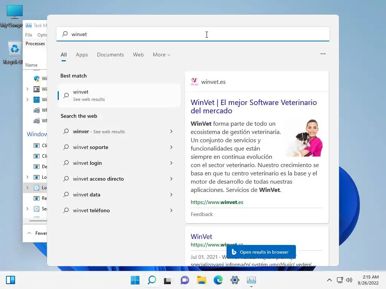
Task: Select the winvet soporte suggestion
Action: click(x=90, y=147)
